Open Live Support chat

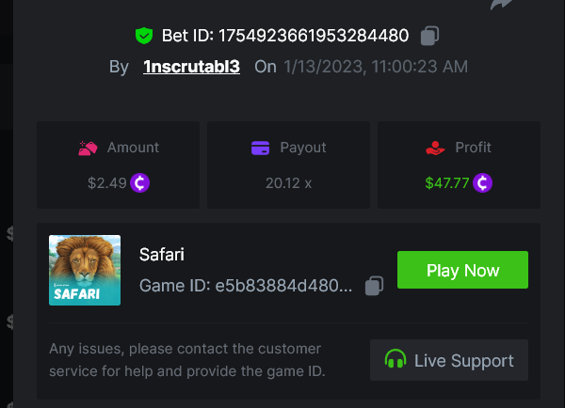[449, 360]
